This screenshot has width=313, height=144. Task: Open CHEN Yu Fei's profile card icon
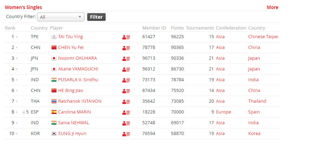tap(126, 48)
